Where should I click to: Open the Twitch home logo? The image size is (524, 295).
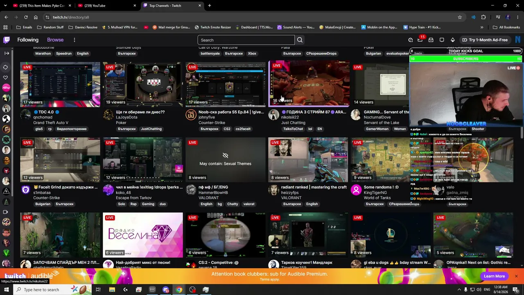7,40
